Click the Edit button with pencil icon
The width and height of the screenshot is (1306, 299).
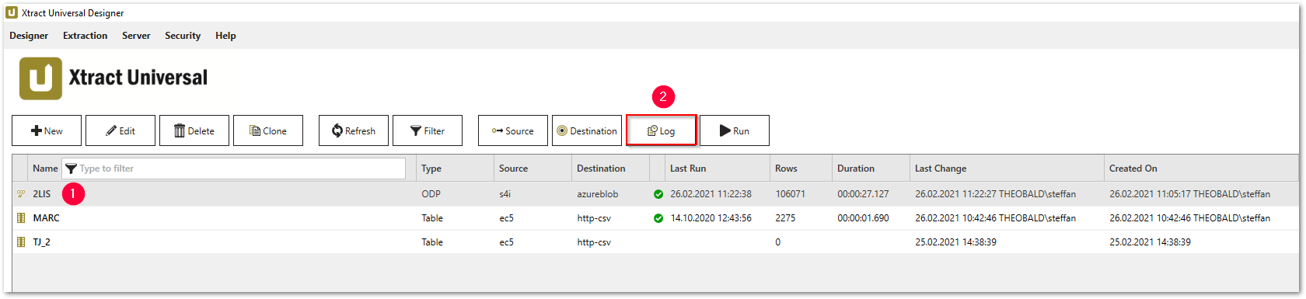pos(120,130)
